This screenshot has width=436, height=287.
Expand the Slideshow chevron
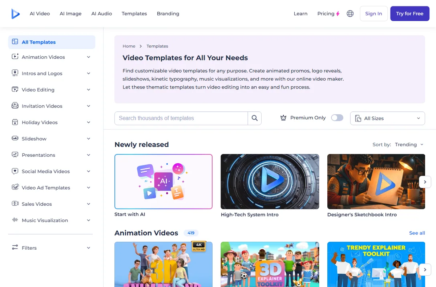click(x=89, y=139)
